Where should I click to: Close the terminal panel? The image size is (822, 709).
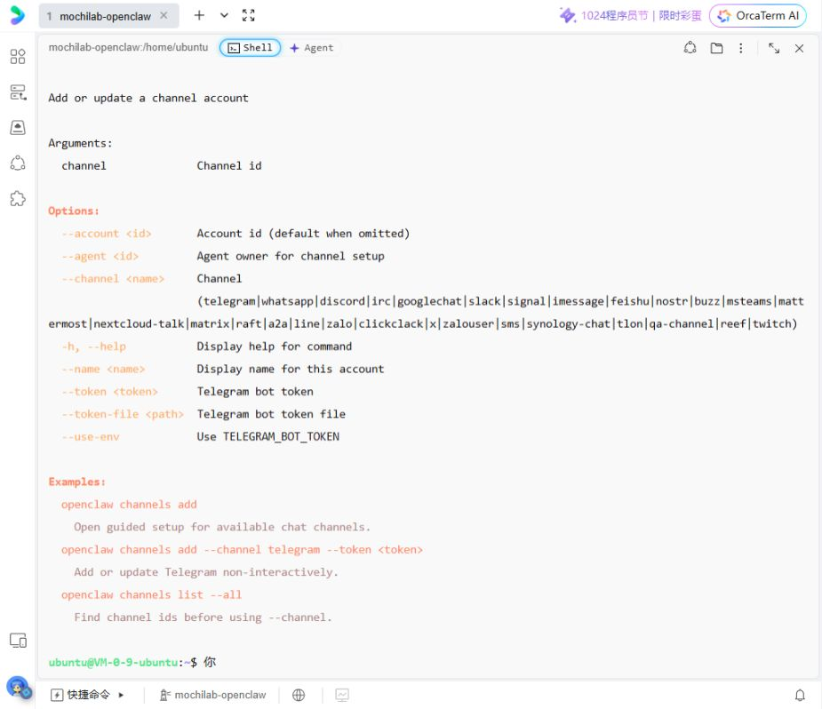coord(799,48)
